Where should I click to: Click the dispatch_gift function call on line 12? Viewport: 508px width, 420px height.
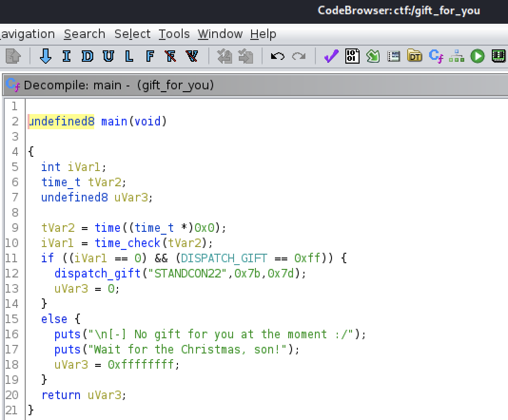tap(98, 273)
